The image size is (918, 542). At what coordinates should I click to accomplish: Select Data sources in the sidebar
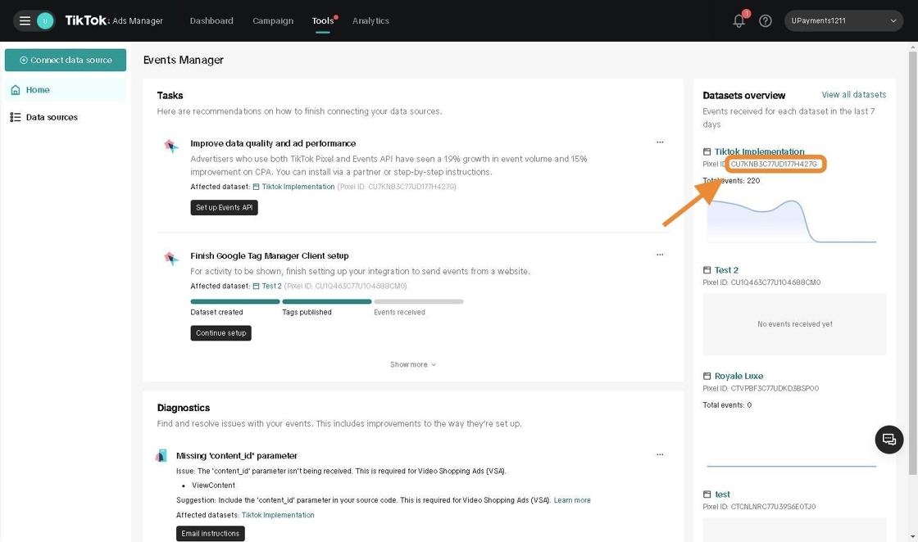click(x=66, y=117)
